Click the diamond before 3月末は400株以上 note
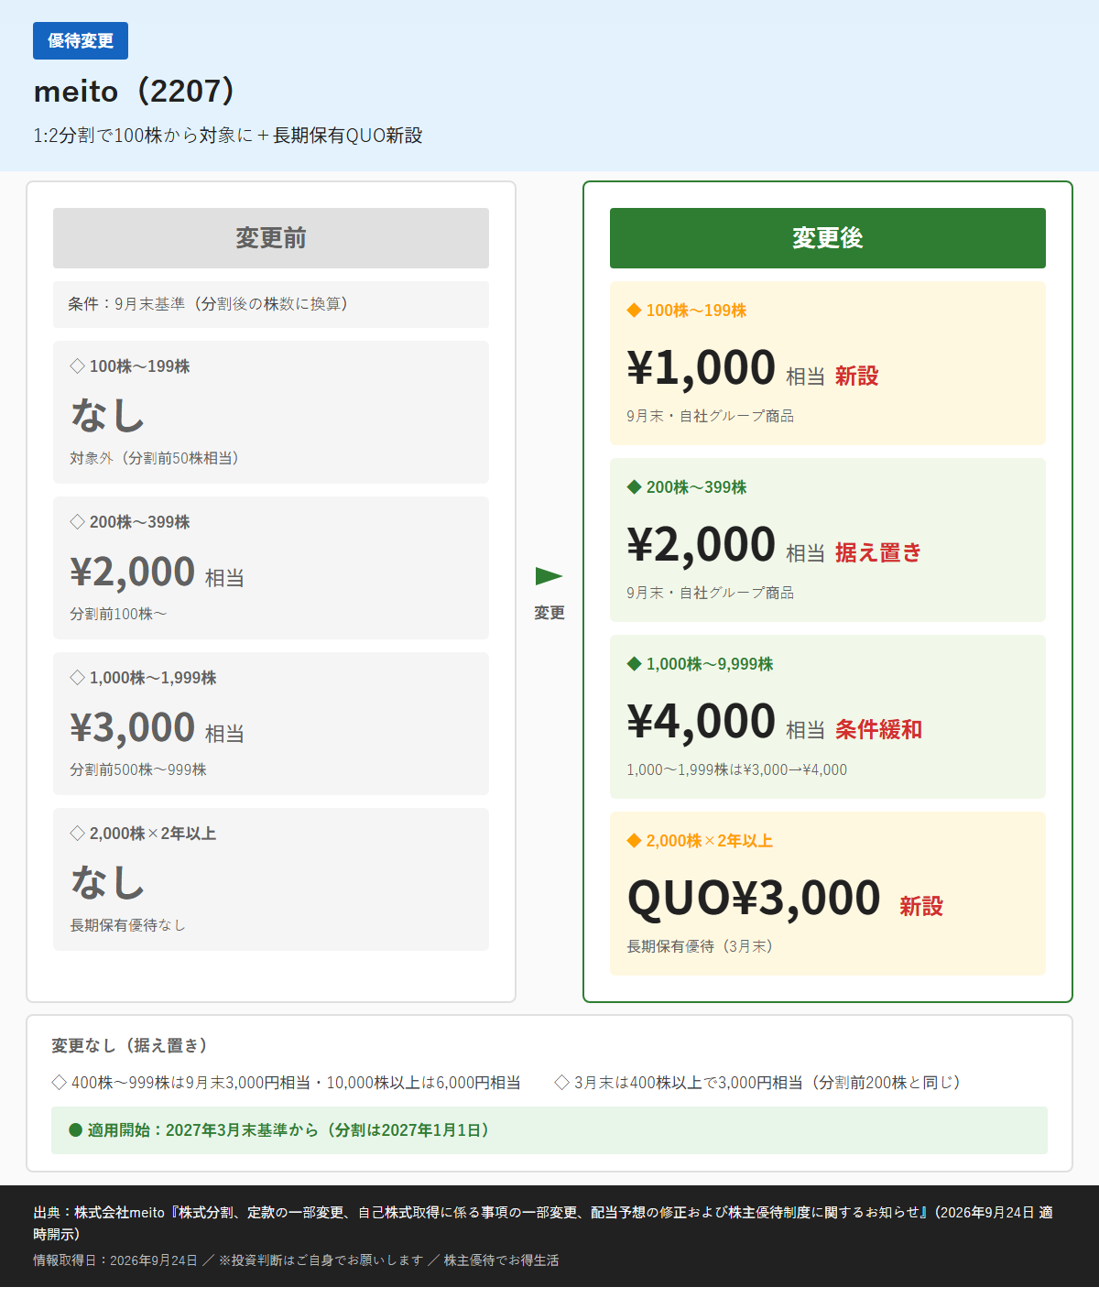1099x1309 pixels. point(562,1083)
